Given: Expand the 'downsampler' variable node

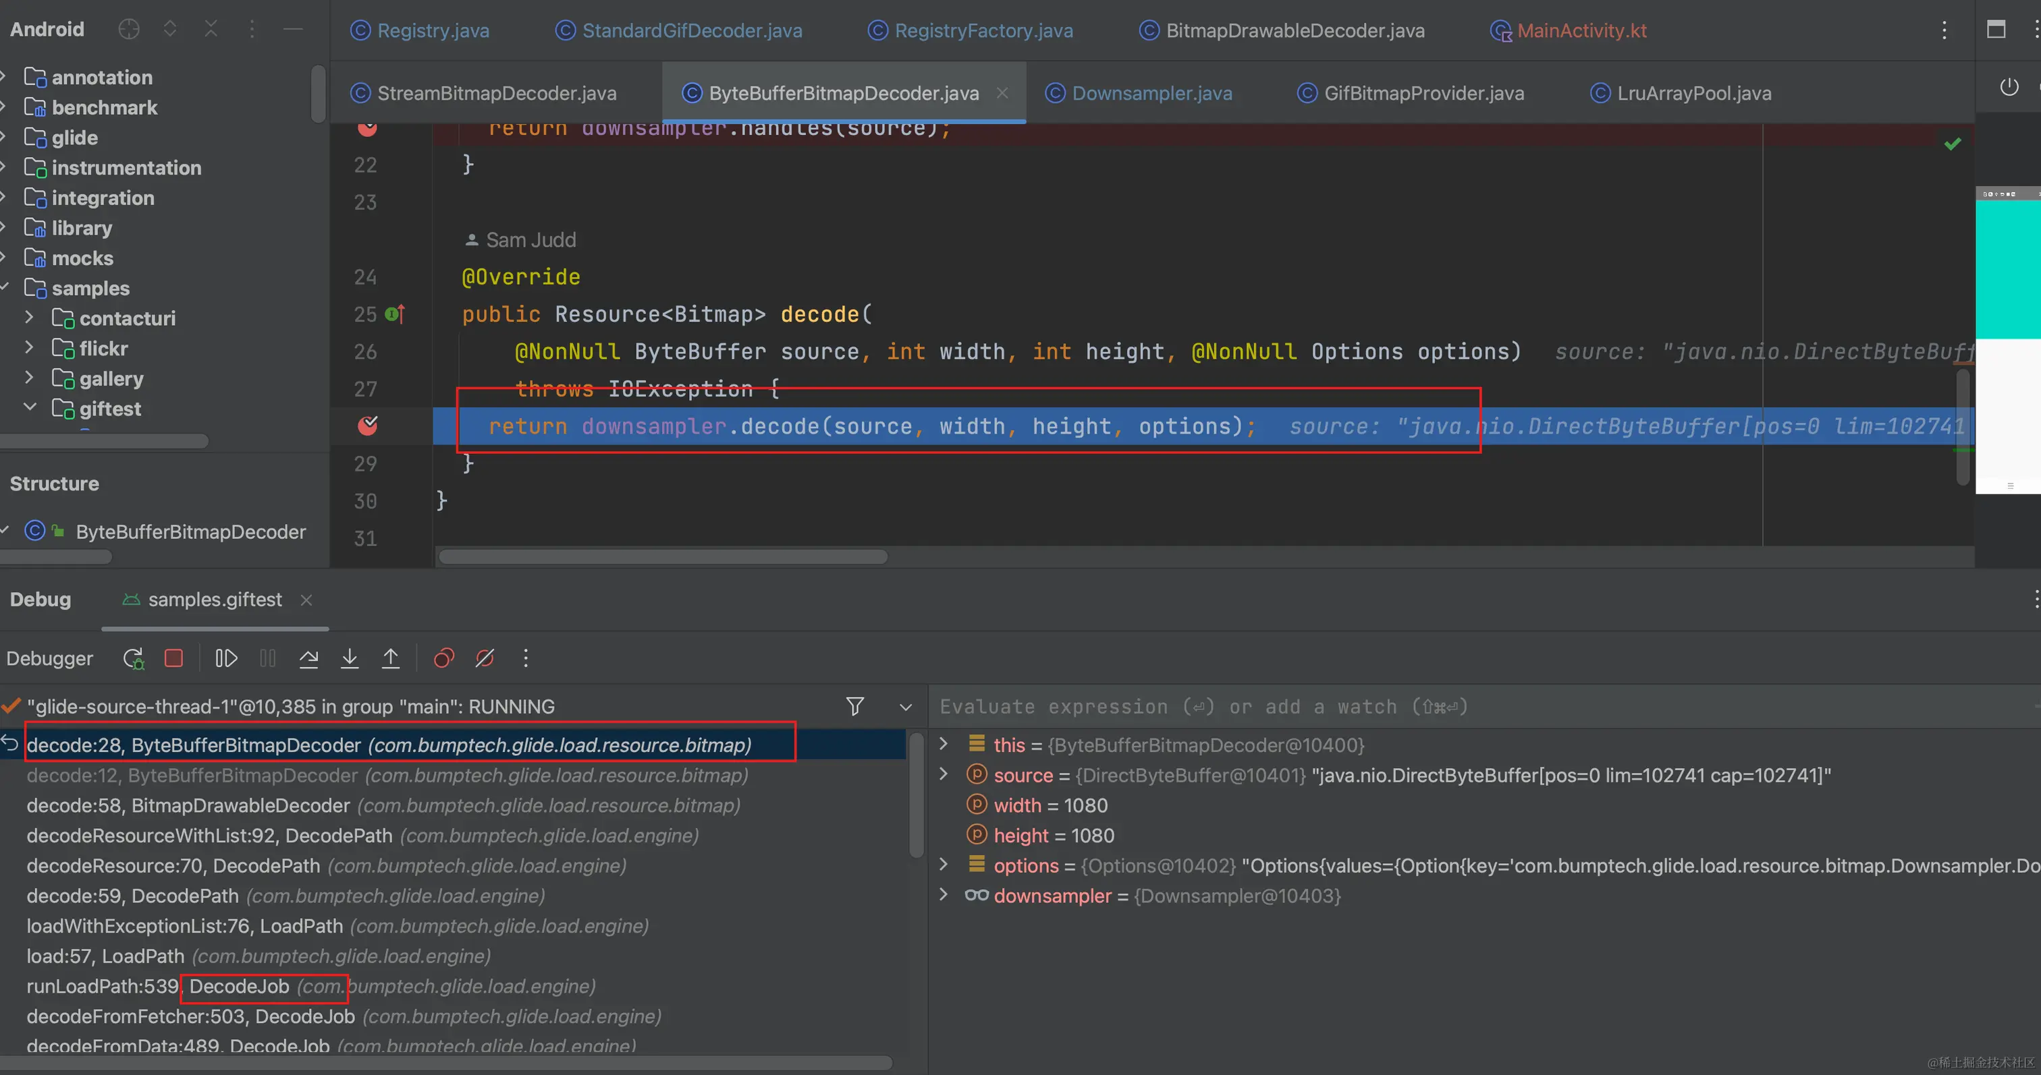Looking at the screenshot, I should pos(944,894).
